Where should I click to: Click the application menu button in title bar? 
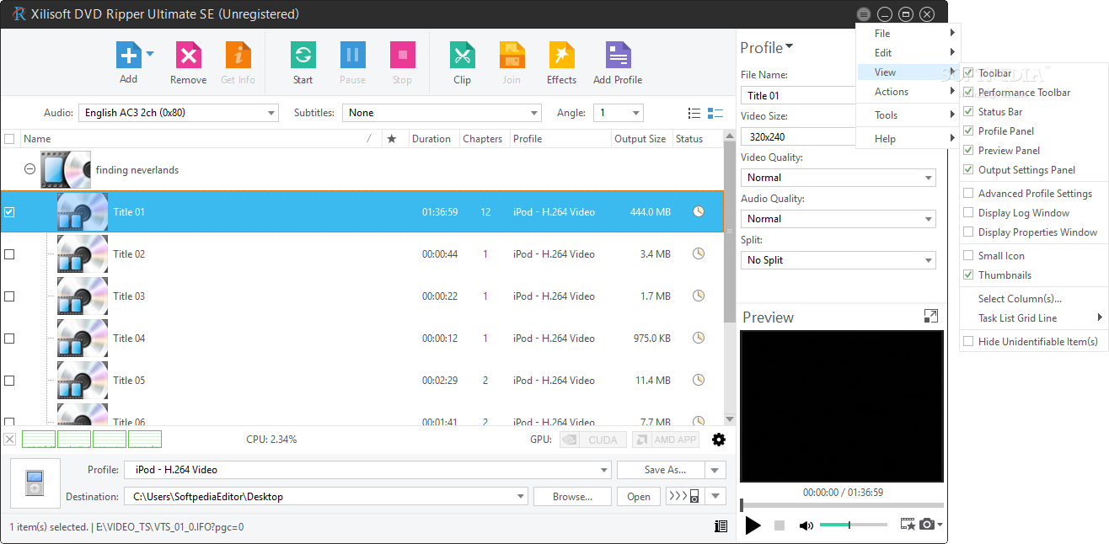pos(863,14)
